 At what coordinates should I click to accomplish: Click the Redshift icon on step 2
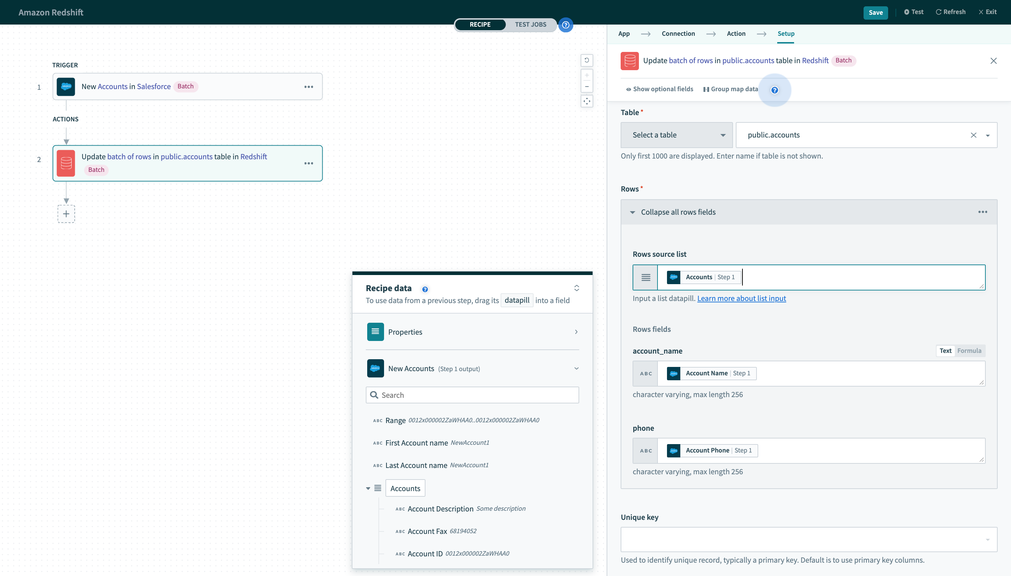coord(66,163)
